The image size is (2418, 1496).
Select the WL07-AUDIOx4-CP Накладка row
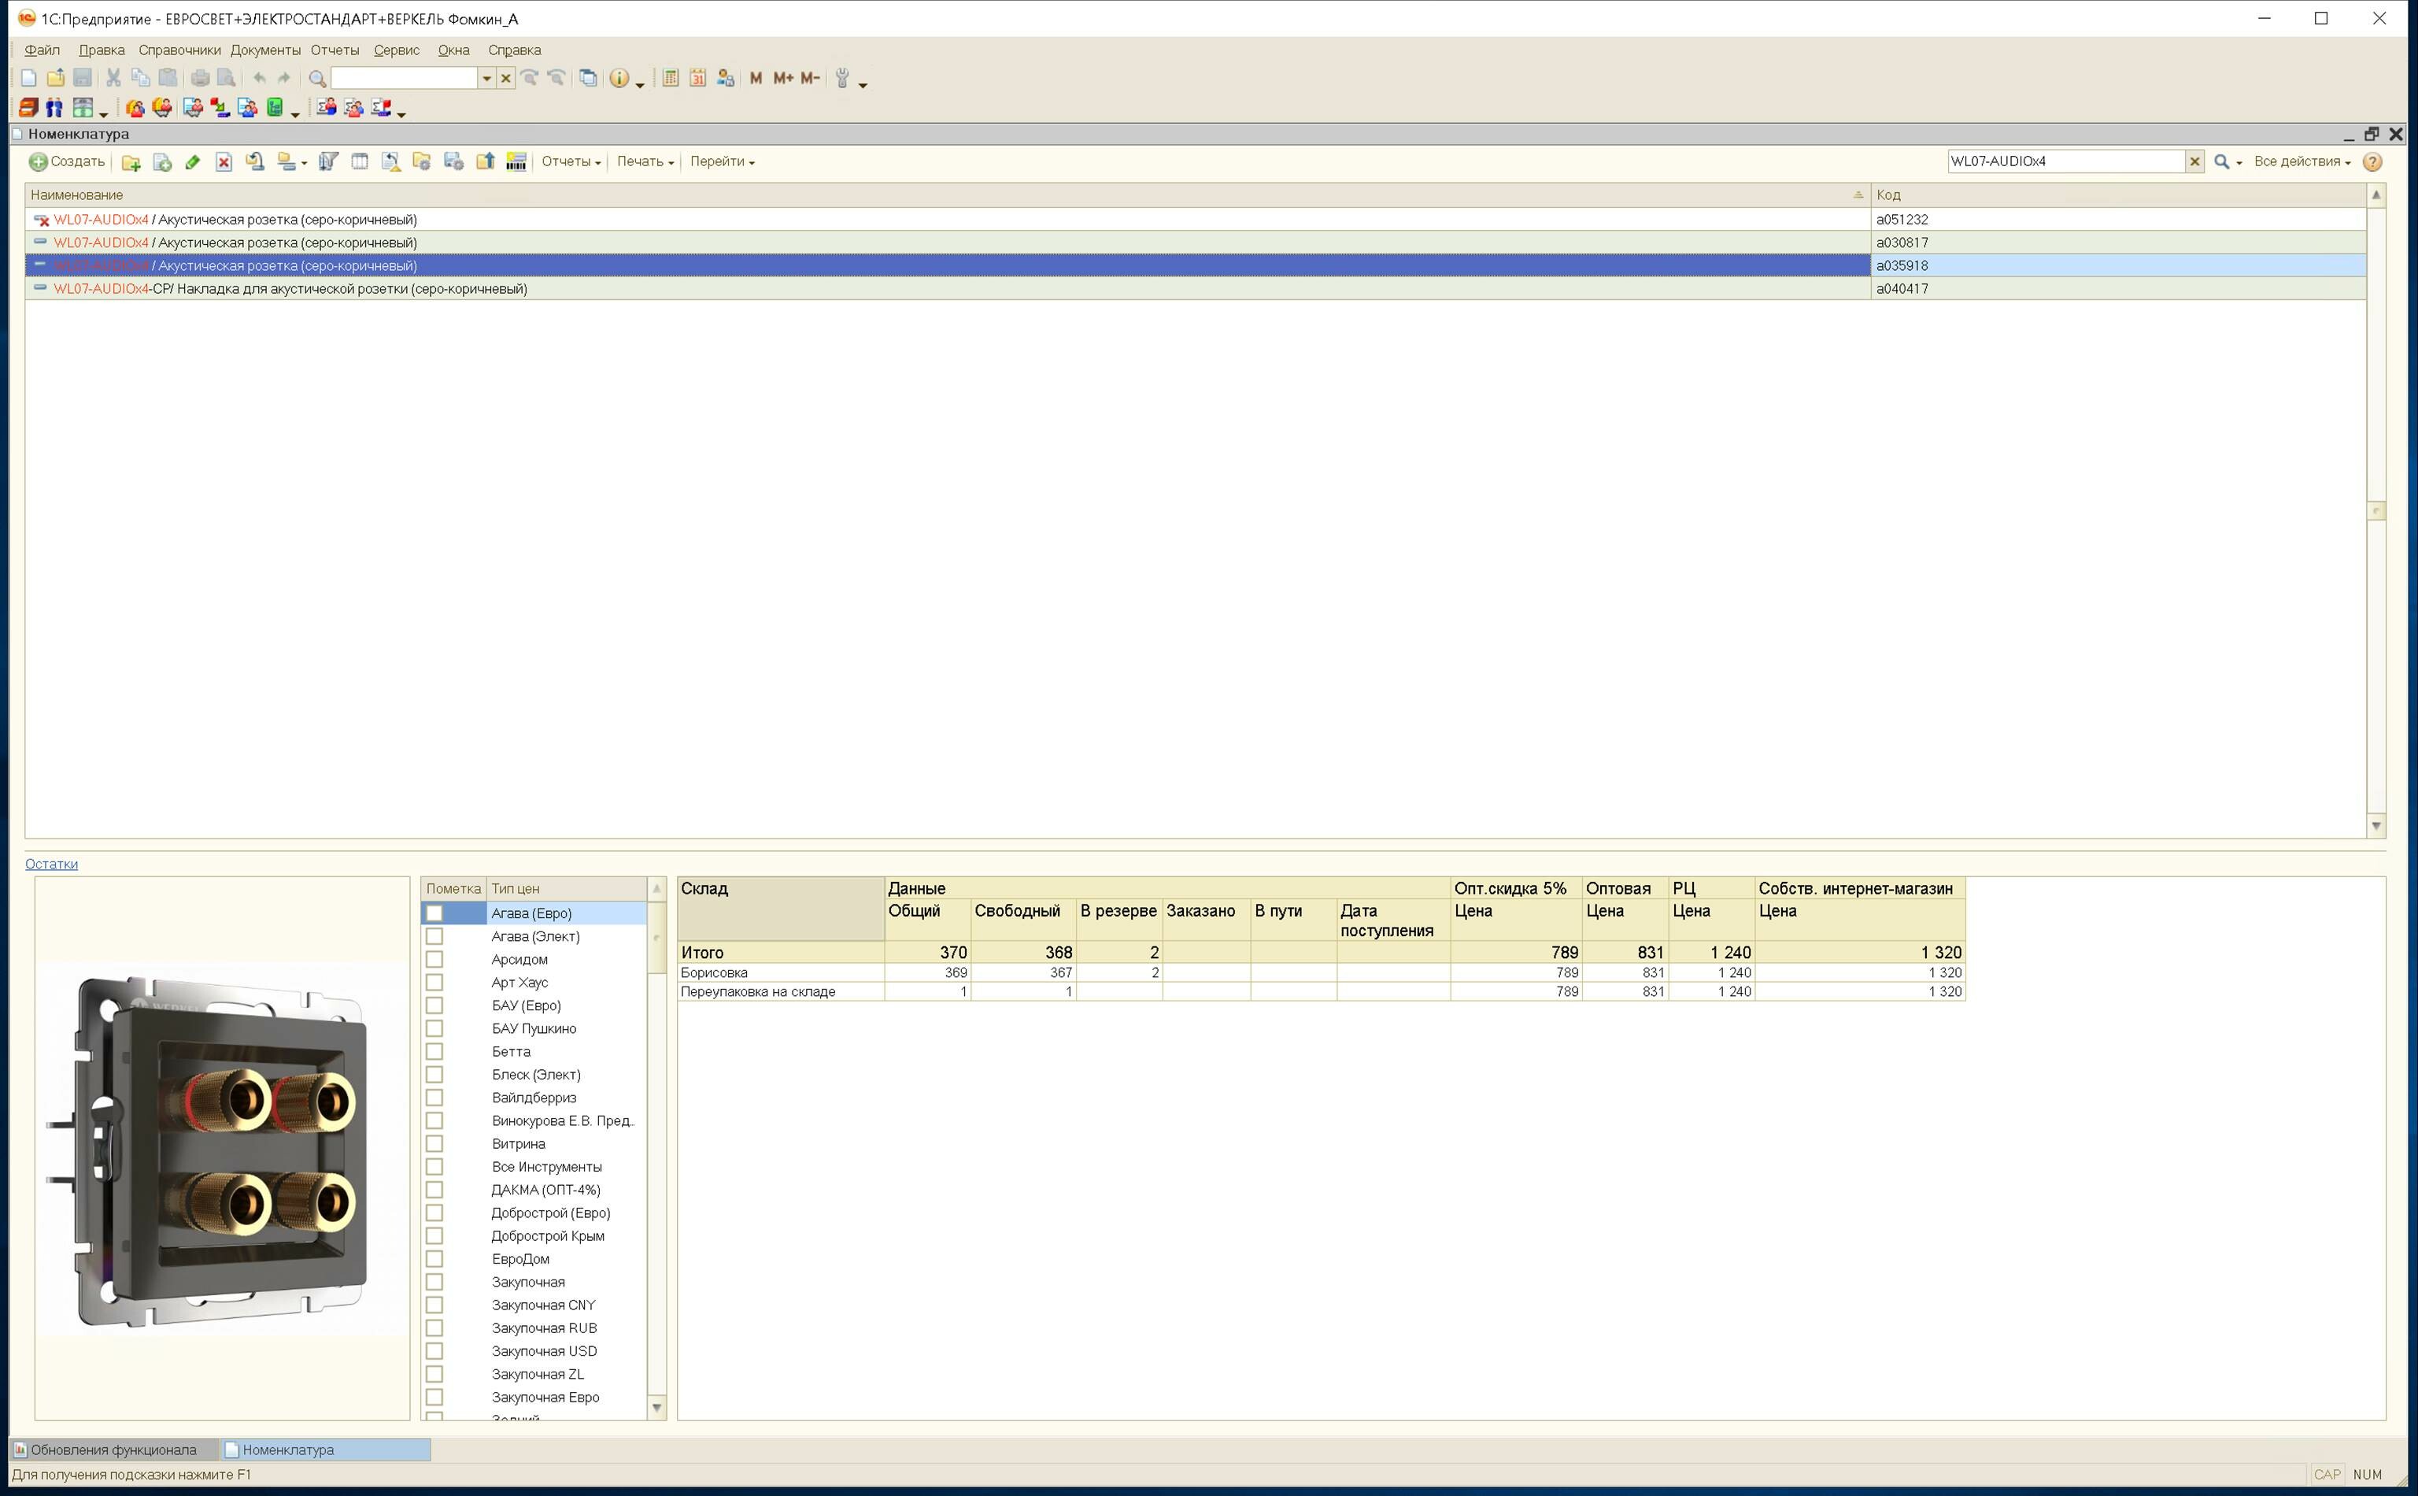coord(1195,289)
